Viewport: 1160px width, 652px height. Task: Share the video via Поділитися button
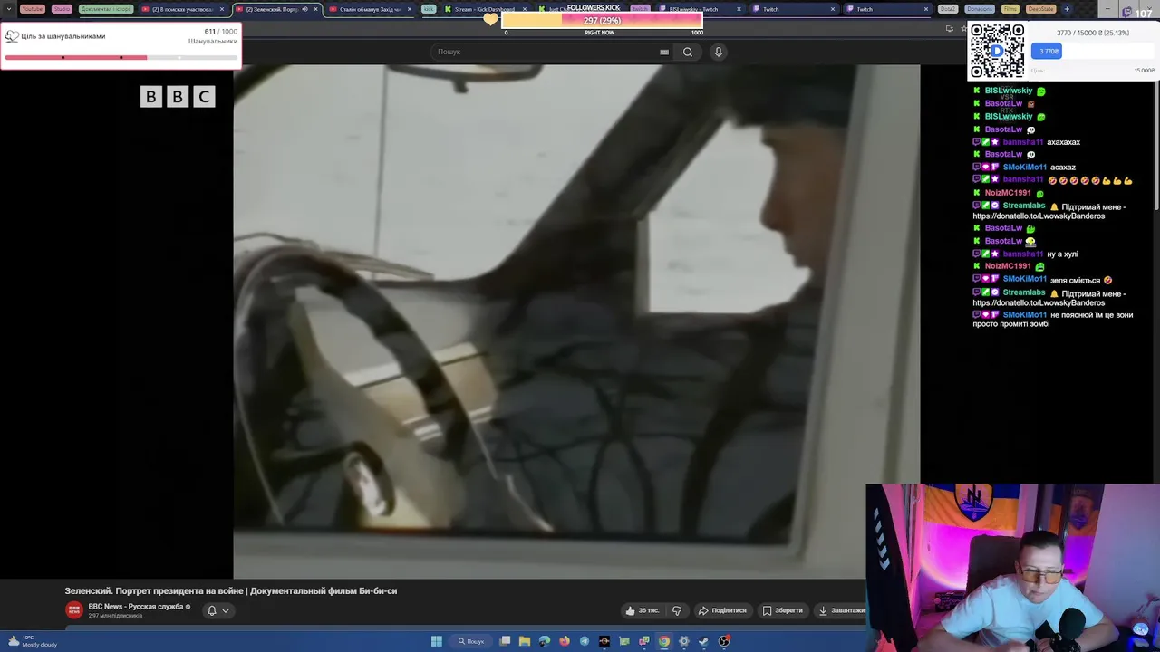click(x=722, y=610)
